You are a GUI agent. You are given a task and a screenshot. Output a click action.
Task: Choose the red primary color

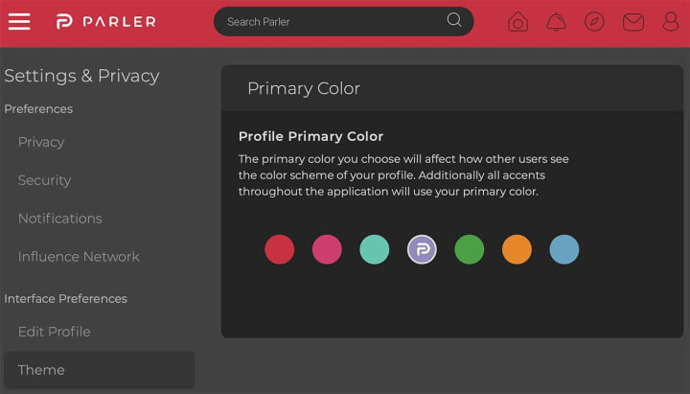click(280, 249)
